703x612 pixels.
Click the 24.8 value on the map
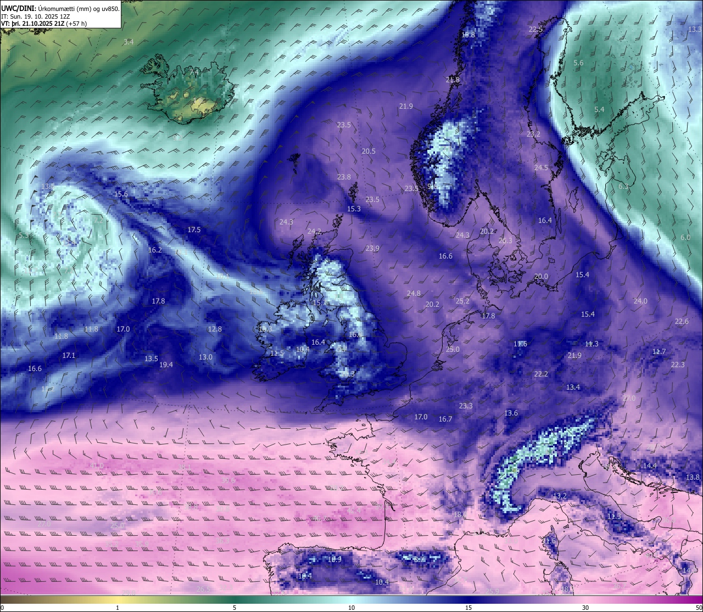click(x=414, y=293)
